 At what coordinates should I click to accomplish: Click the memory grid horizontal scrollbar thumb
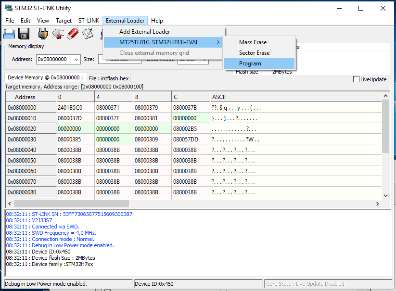(x=72, y=203)
